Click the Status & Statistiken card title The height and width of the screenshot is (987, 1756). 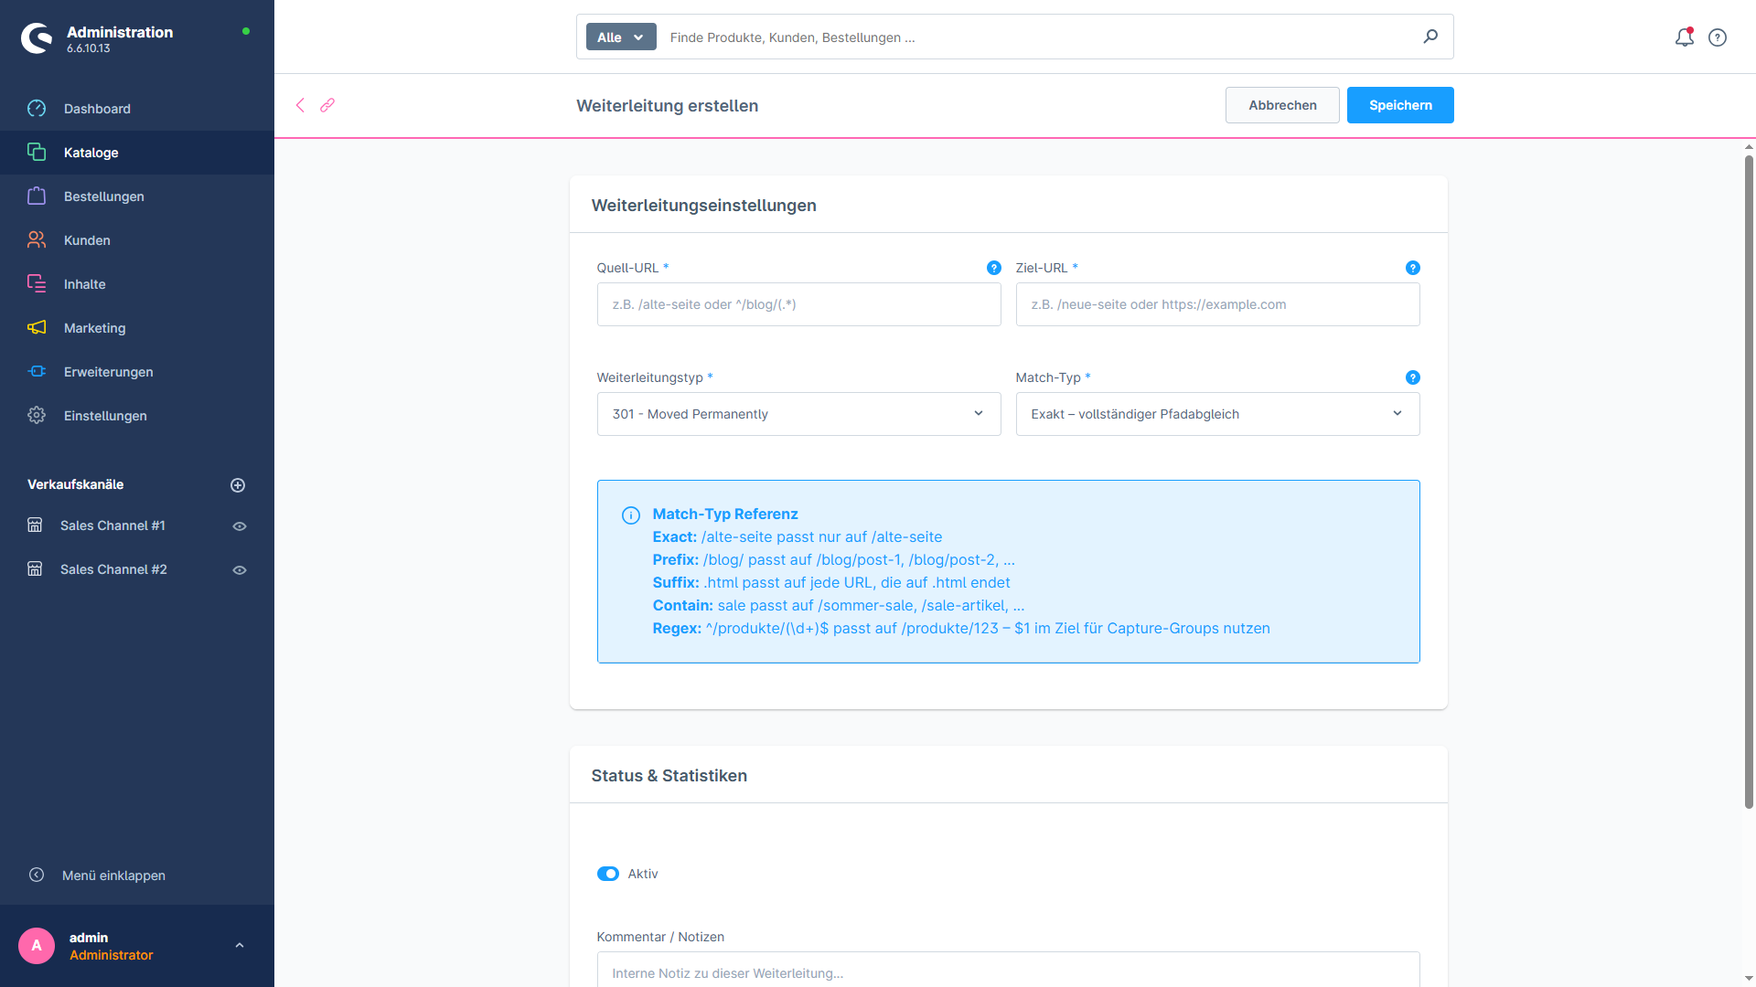tap(669, 776)
